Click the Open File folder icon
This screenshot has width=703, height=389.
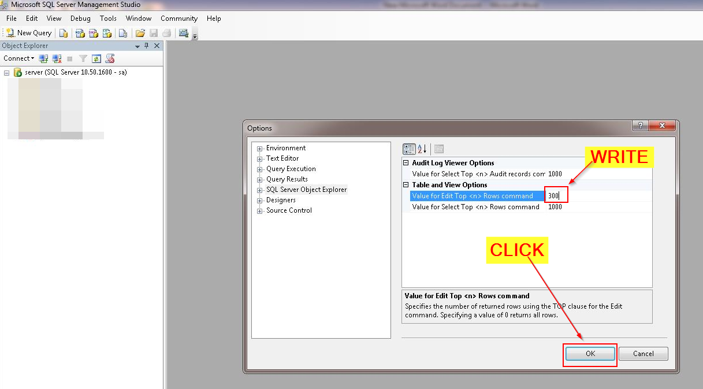click(x=140, y=33)
